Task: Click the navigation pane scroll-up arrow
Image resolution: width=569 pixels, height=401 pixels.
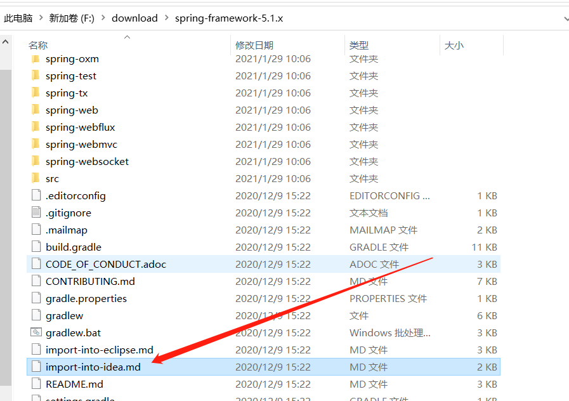Action: coord(6,42)
